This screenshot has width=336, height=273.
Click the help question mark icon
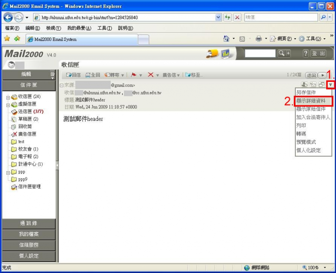(x=306, y=54)
